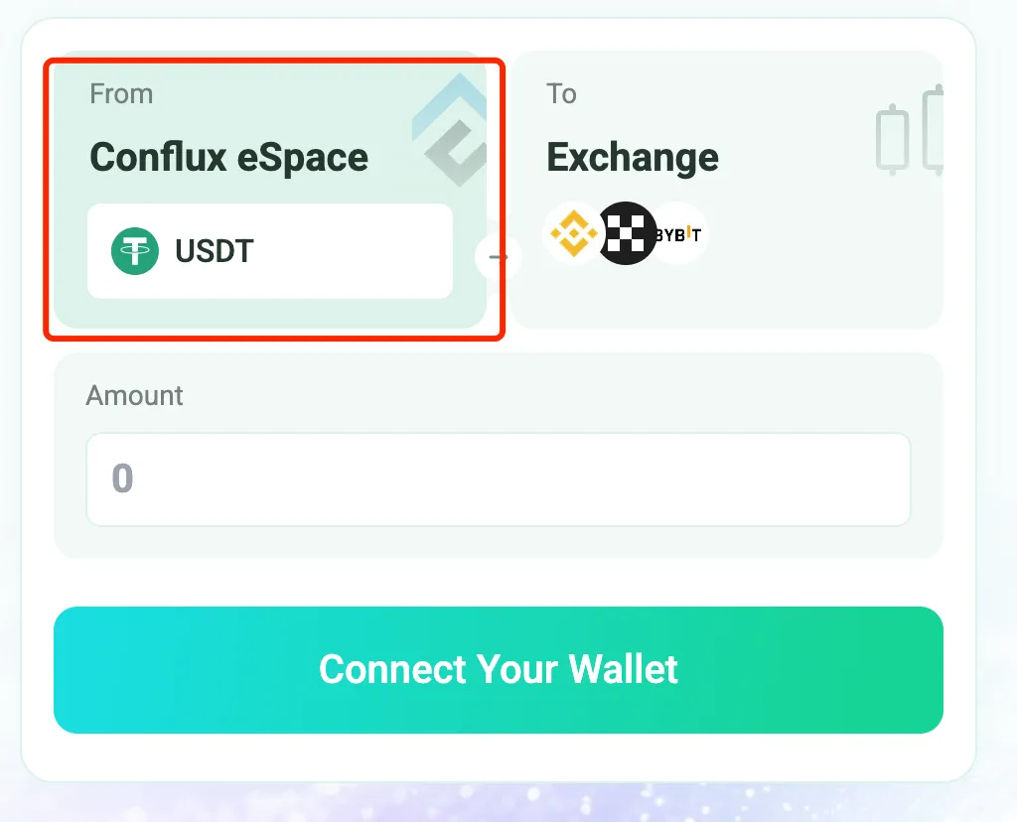This screenshot has height=822, width=1017.
Task: Choose the black OKX exchange logo
Action: [626, 232]
